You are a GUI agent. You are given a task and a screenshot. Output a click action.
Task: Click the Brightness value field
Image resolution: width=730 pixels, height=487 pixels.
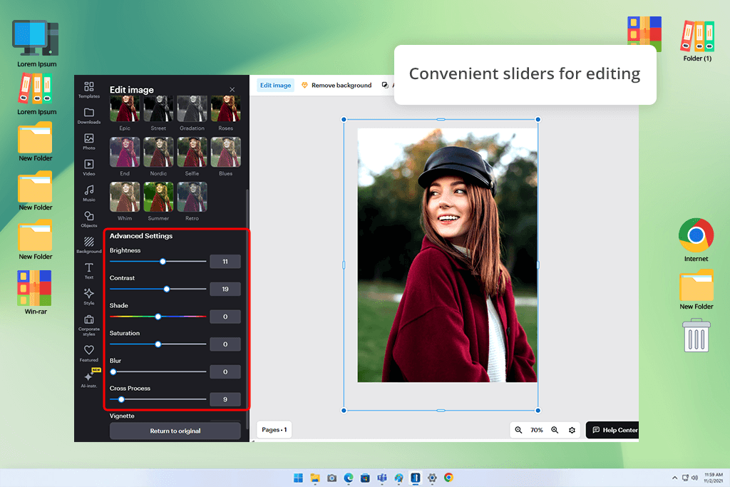click(225, 262)
